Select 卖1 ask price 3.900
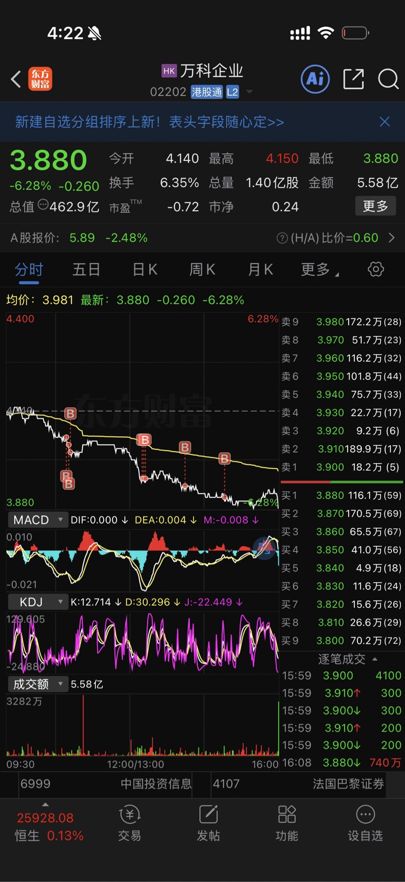 coord(342,467)
